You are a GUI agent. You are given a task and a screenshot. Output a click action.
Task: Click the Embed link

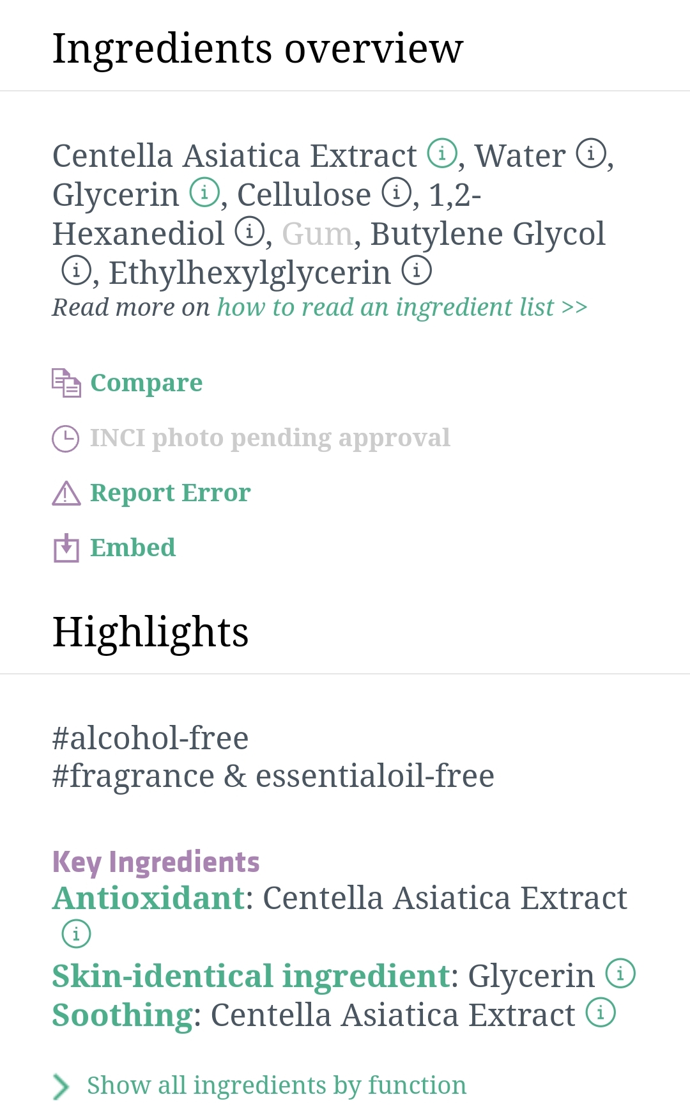click(133, 548)
